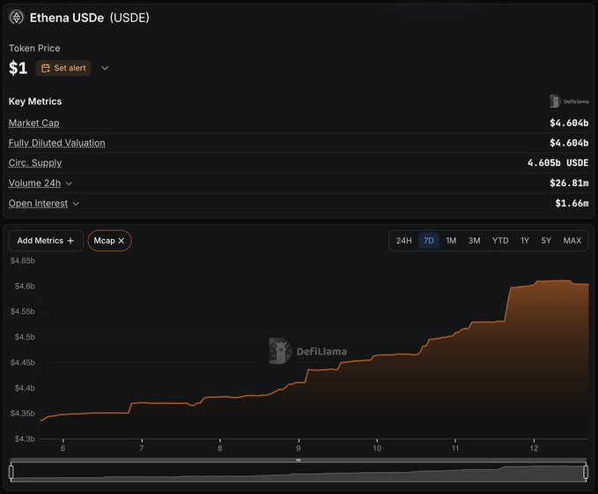Expand the chevron next to Set alert
This screenshot has height=494, width=598.
point(105,68)
